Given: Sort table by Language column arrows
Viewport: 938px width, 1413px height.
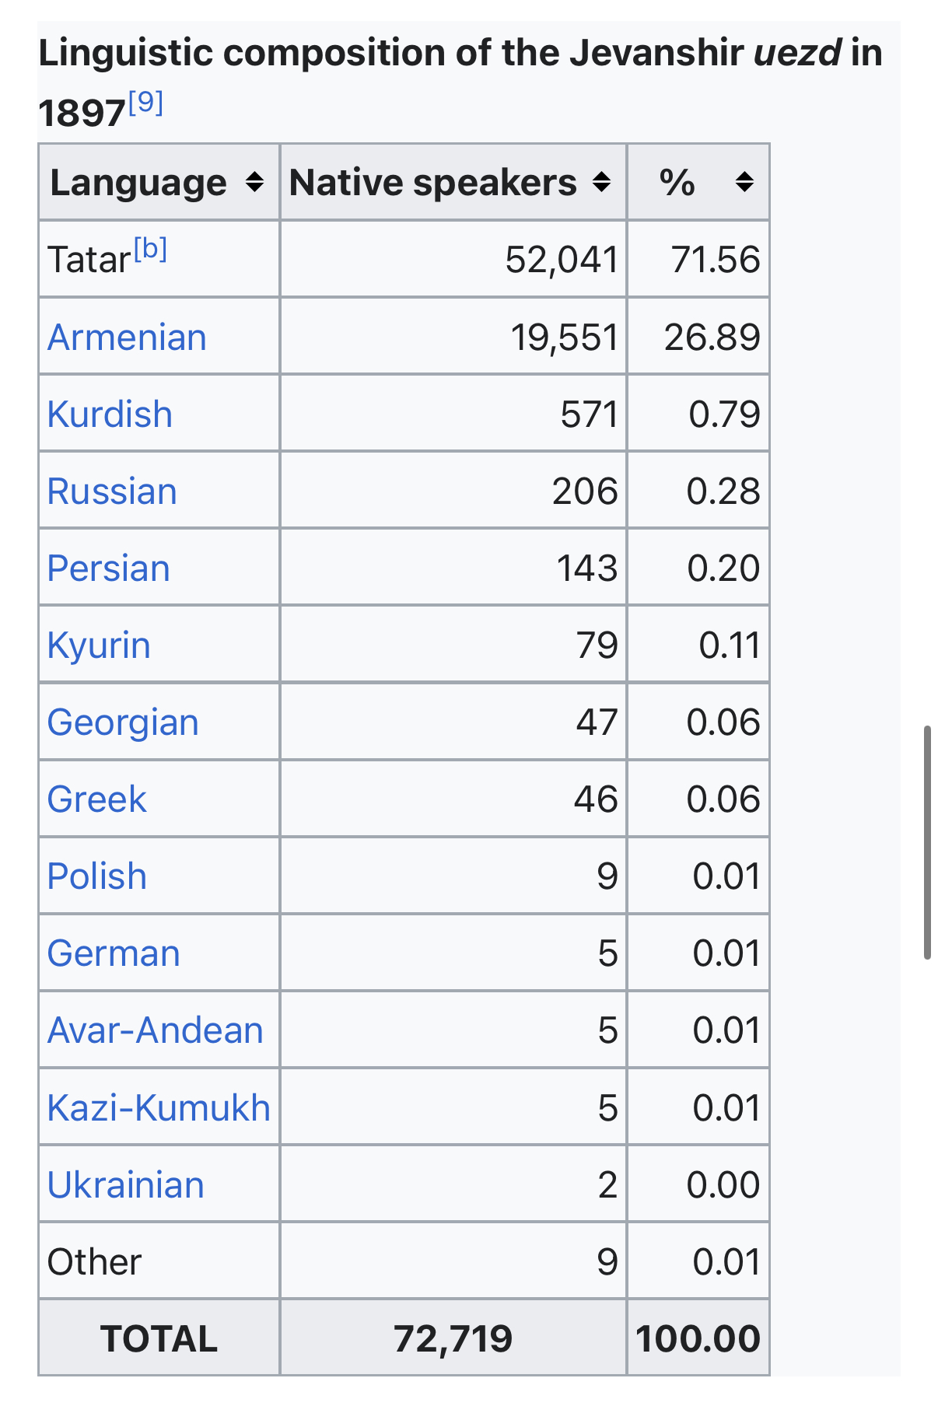Looking at the screenshot, I should (254, 183).
